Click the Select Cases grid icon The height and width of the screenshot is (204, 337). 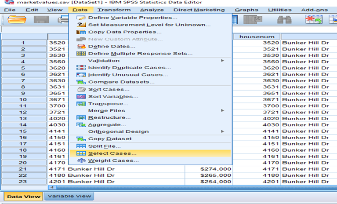(81, 153)
